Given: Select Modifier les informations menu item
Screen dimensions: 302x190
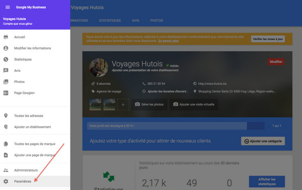Looking at the screenshot, I should point(35,48).
